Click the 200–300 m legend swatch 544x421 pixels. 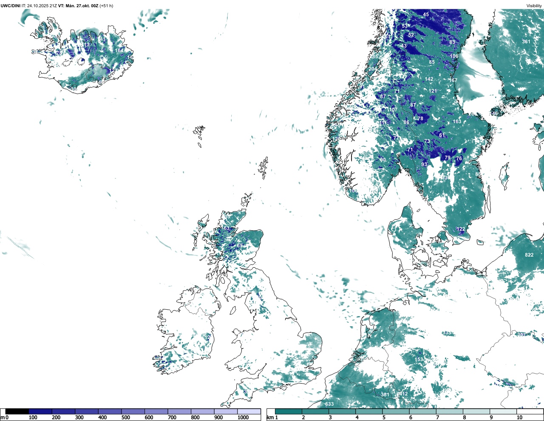click(63, 411)
